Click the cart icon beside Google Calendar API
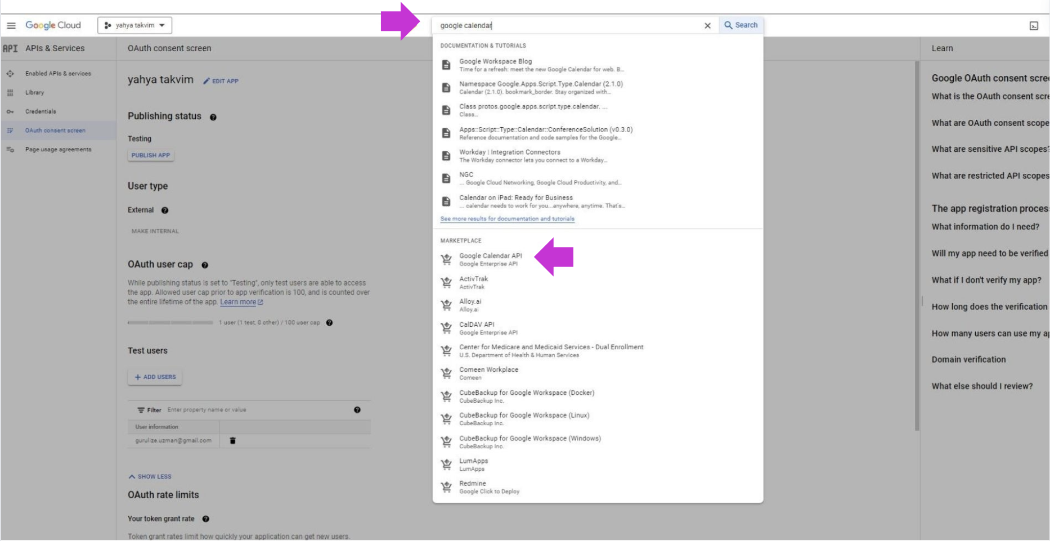 coord(446,259)
